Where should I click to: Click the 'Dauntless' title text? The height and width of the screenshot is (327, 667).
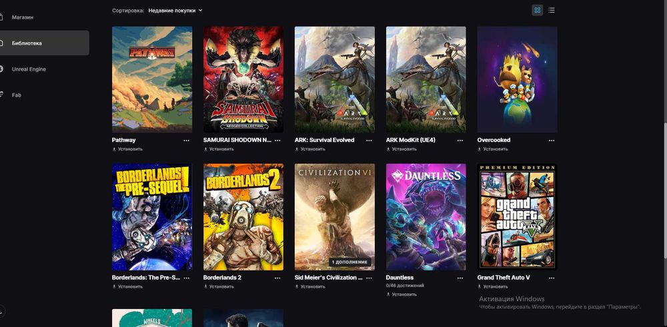click(x=400, y=278)
